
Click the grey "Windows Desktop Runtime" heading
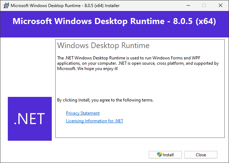pyautogui.click(x=103, y=46)
